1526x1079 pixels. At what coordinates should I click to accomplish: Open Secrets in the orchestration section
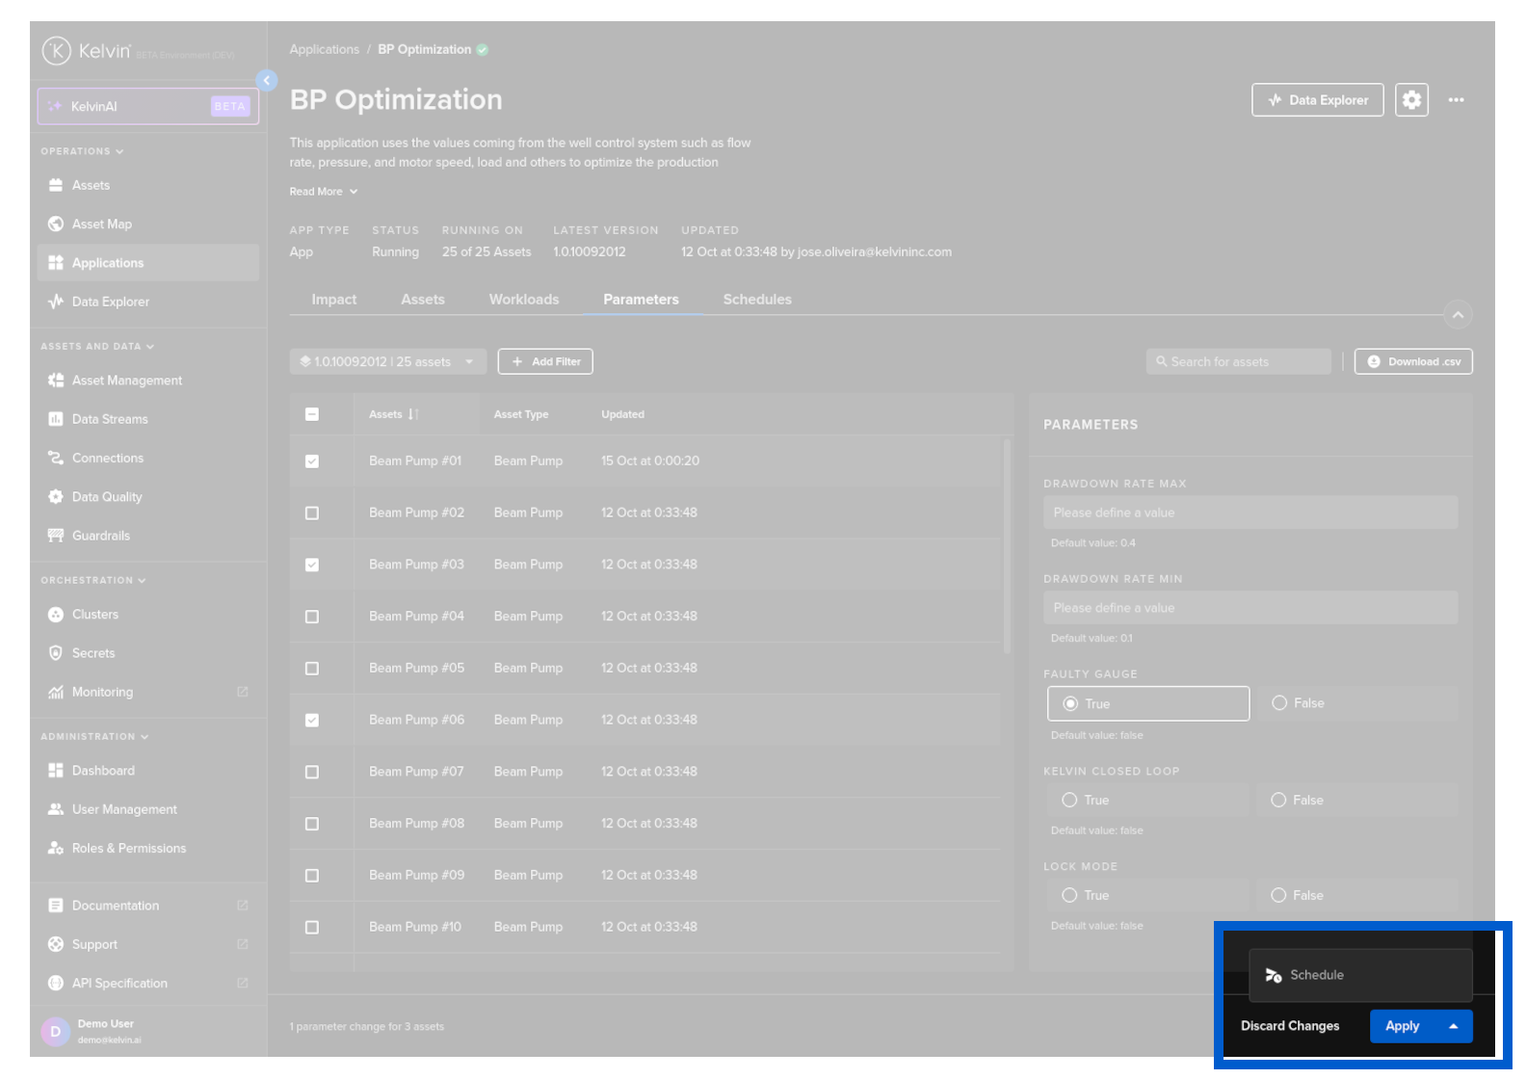92,653
